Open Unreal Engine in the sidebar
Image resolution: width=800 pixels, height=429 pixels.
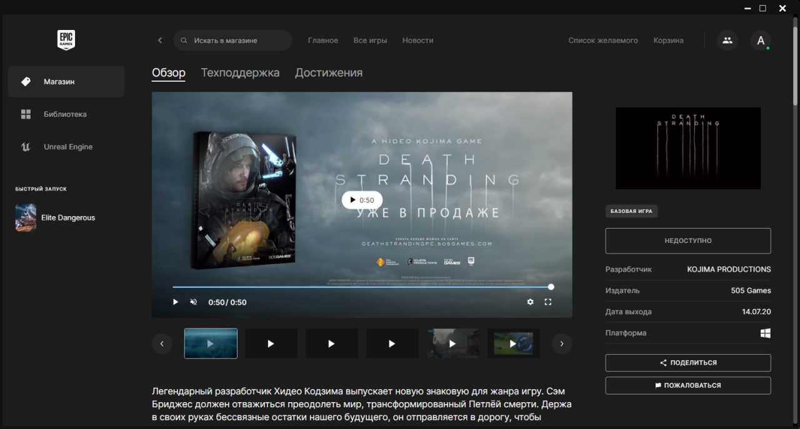coord(66,147)
